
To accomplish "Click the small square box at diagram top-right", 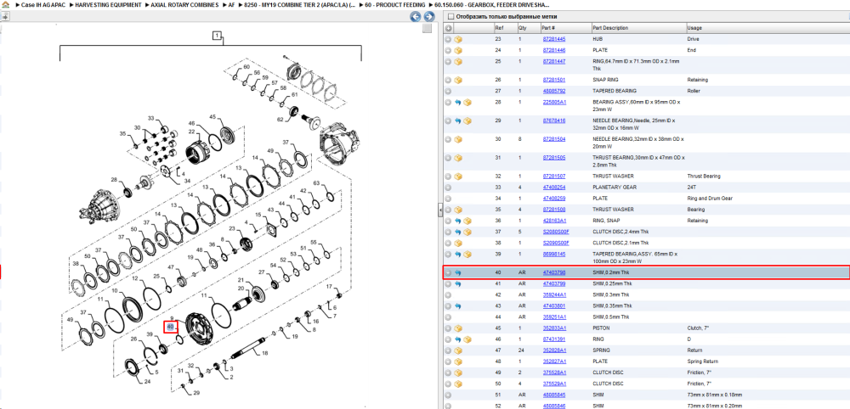I will (x=428, y=28).
